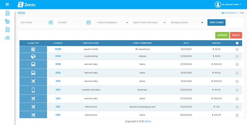The width and height of the screenshot is (247, 125).
Task: Click the red REJECT button
Action: tap(236, 35)
